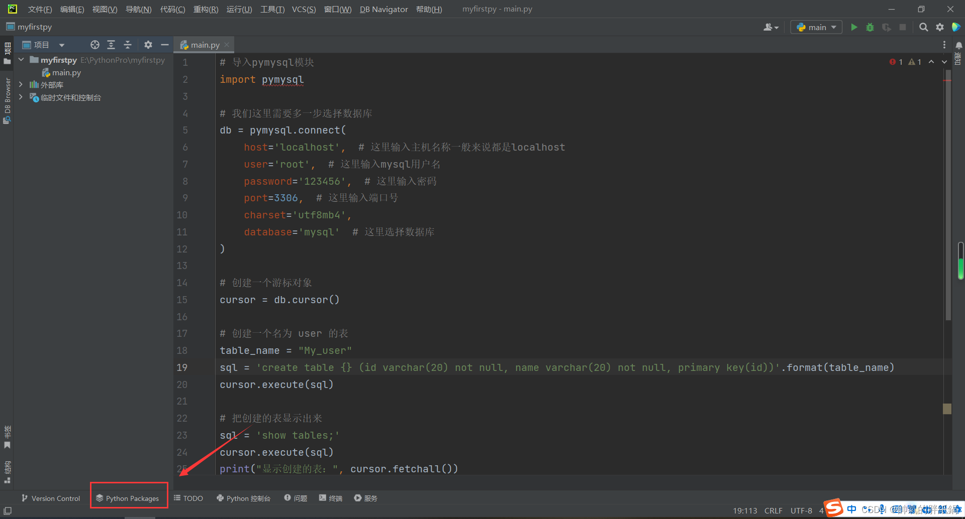
Task: Open IDE settings gear in top toolbar
Action: [940, 27]
